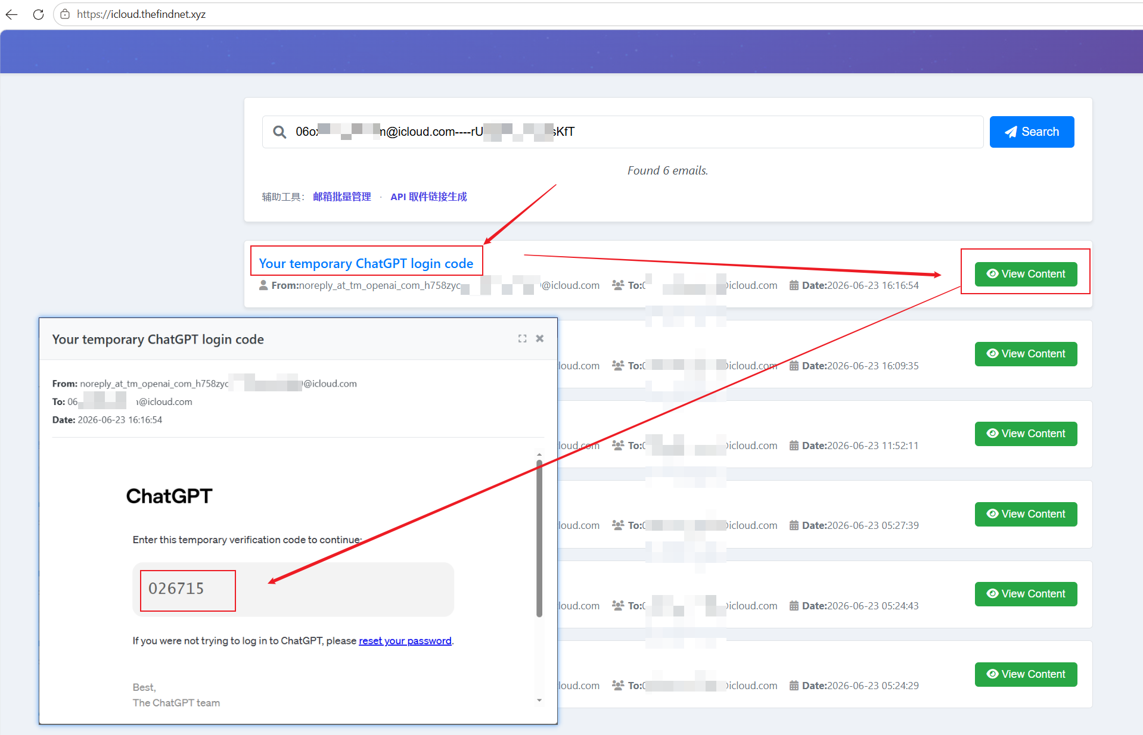Click the 'Found 6 emails.' status text

(x=667, y=170)
